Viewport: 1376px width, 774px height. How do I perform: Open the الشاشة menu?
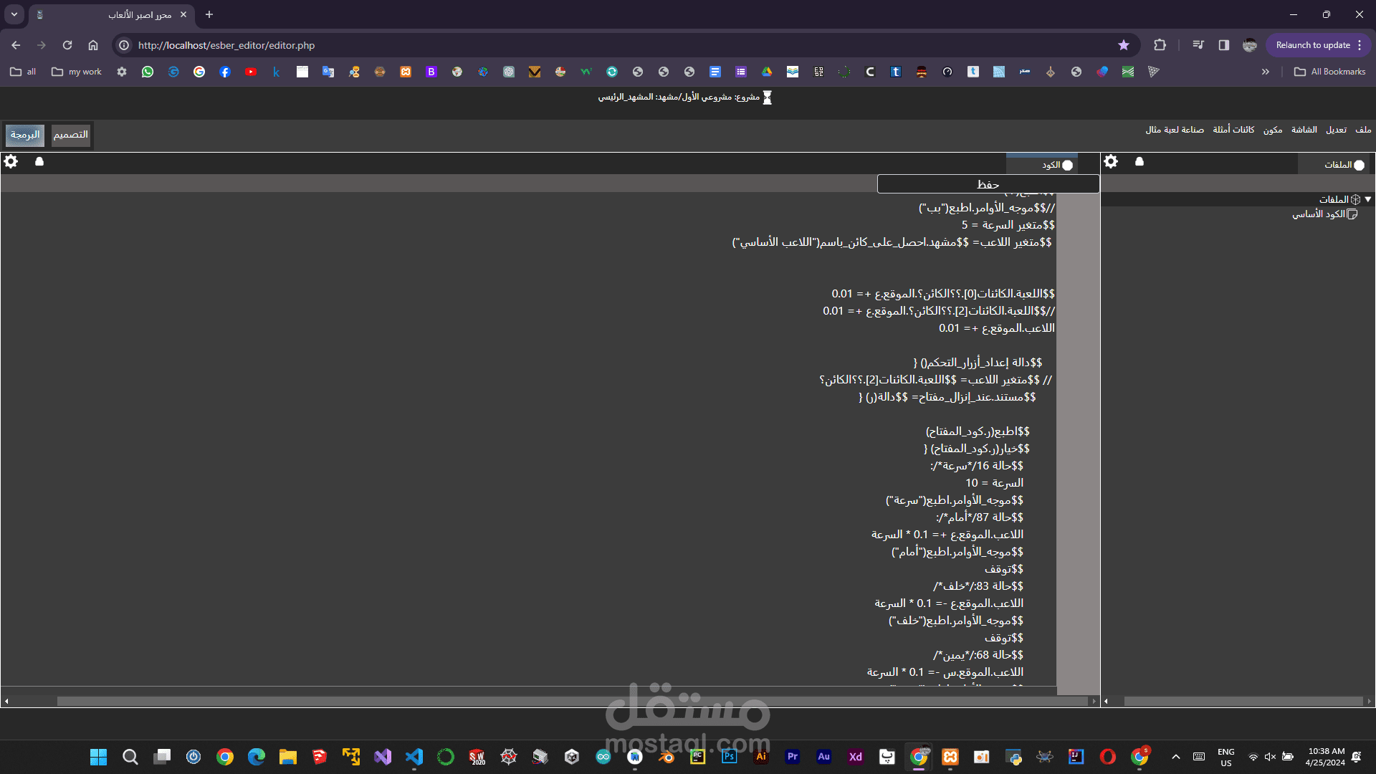1304,130
